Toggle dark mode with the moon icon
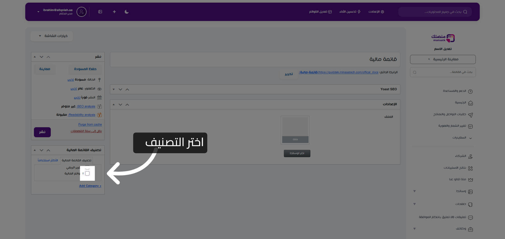This screenshot has height=239, width=505. coord(127,12)
